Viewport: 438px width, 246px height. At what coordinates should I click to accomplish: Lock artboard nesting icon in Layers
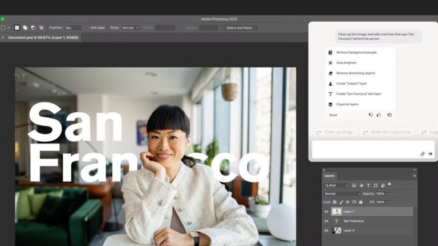click(354, 202)
